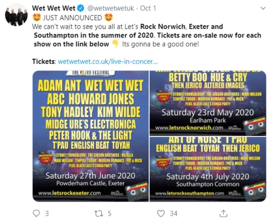Image resolution: width=273 pixels, height=221 pixels.
Task: Expand the tweet options chevron menu
Action: coord(263,8)
